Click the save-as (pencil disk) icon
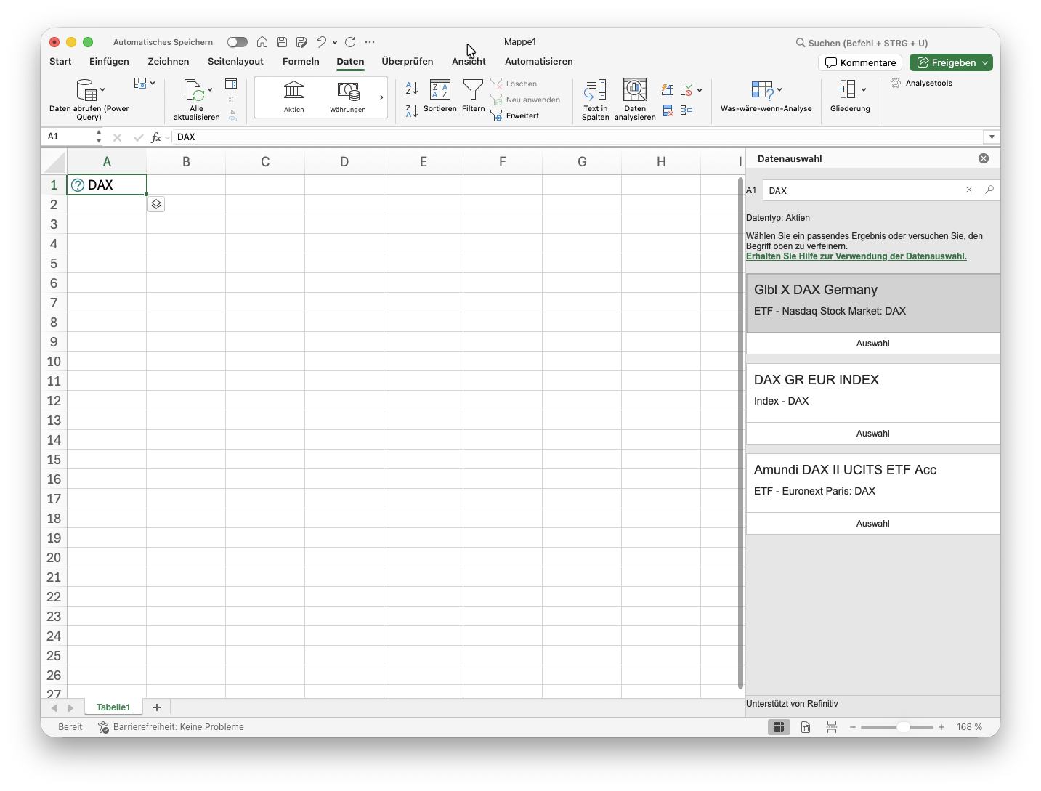1041x791 pixels. 301,42
